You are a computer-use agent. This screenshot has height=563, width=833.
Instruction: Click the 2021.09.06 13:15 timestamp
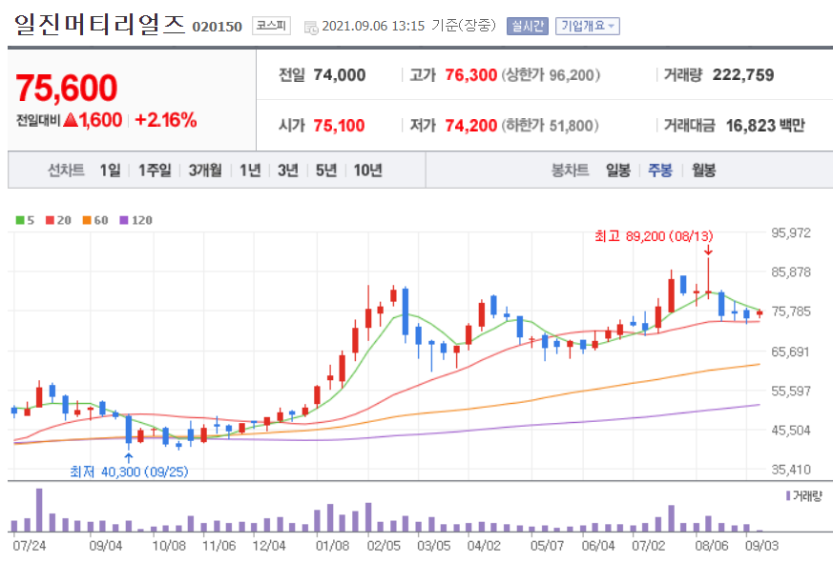[x=373, y=26]
